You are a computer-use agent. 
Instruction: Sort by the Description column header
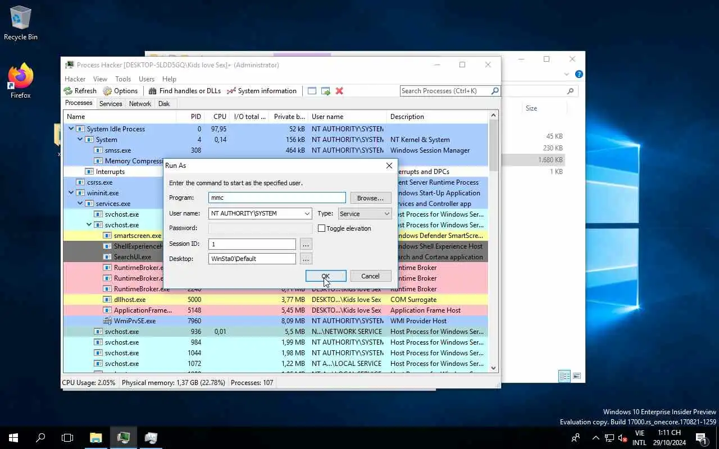[436, 117]
